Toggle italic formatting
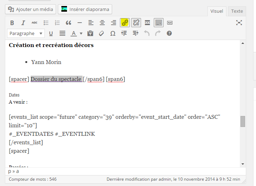This screenshot has height=186, width=256. click(x=23, y=23)
